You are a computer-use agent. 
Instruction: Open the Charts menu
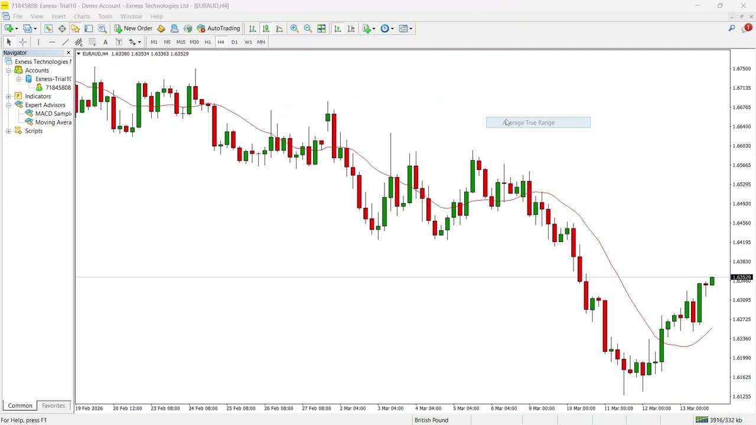click(x=82, y=17)
